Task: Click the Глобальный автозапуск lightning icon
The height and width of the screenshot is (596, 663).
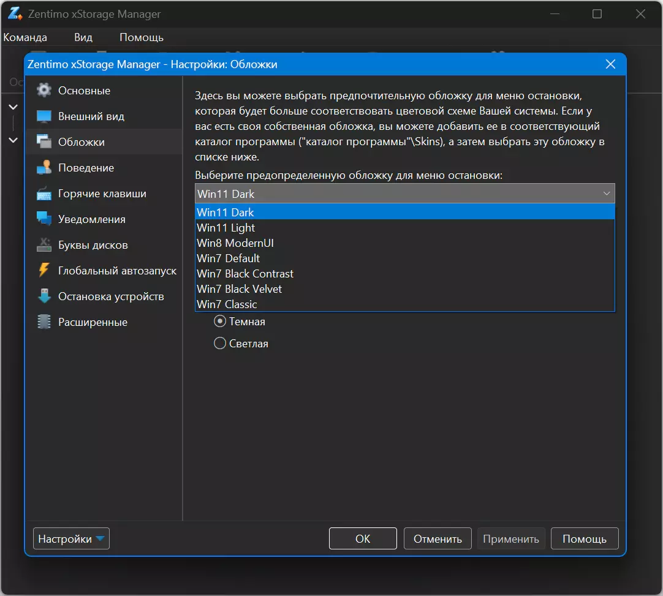Action: coord(44,271)
